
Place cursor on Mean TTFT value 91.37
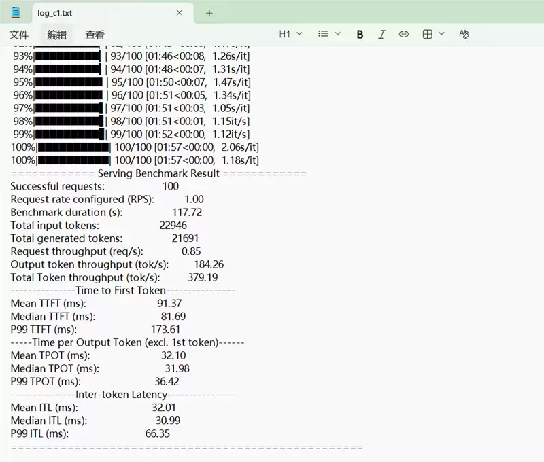coord(169,303)
